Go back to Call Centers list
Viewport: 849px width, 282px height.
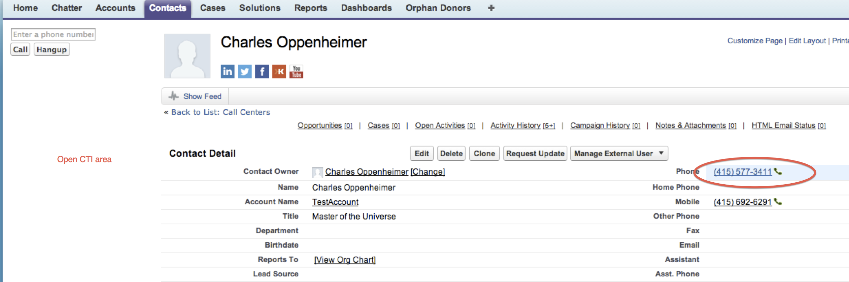(220, 112)
